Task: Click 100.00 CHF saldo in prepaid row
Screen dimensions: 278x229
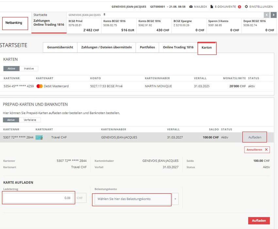Action: pyautogui.click(x=211, y=137)
